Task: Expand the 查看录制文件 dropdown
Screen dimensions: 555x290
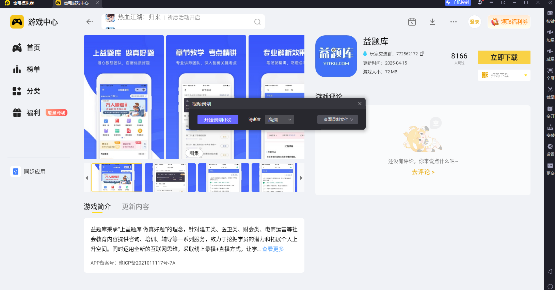Action: point(338,120)
